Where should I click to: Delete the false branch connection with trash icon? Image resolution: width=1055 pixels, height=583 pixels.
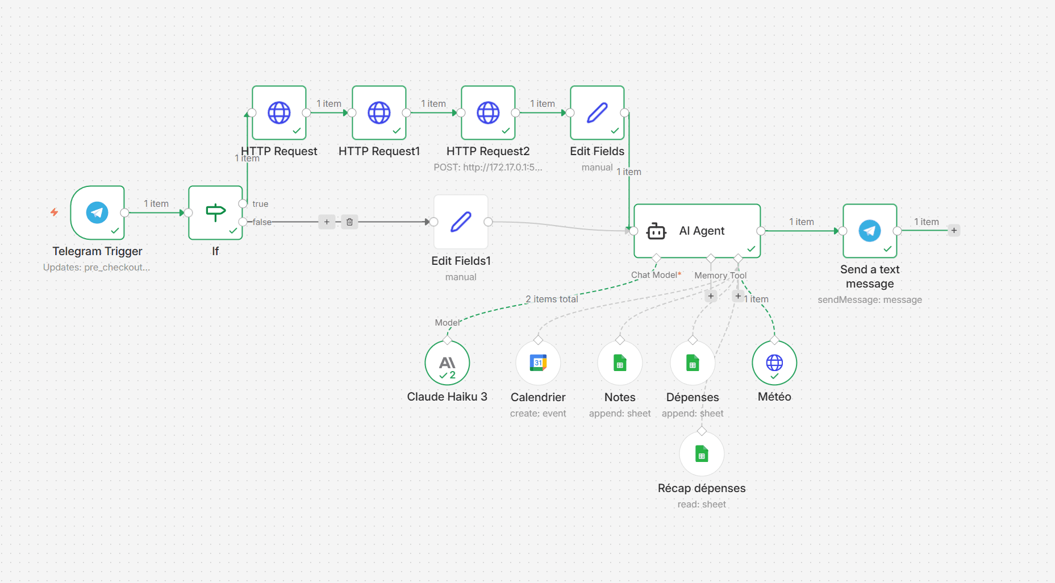(x=349, y=222)
